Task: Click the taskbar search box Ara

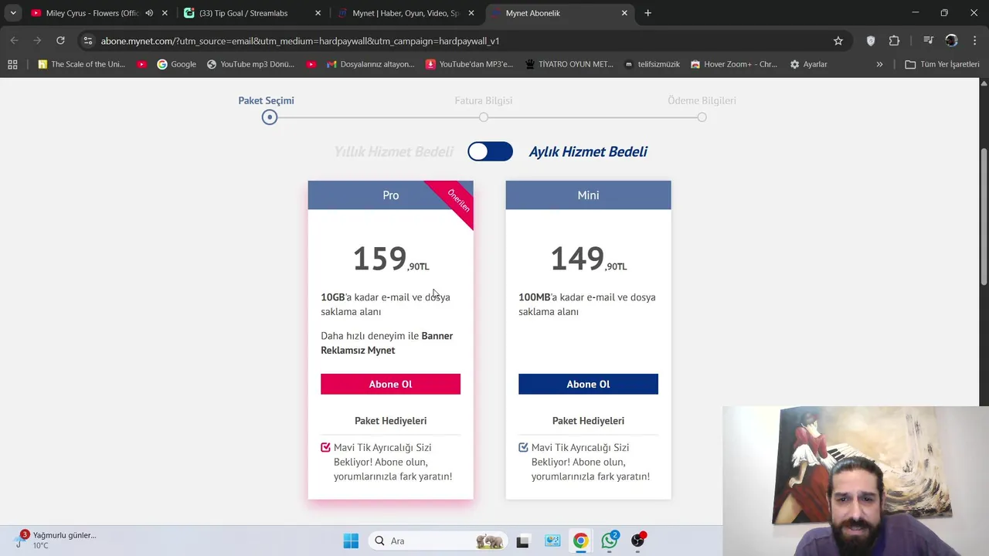Action: pyautogui.click(x=438, y=541)
